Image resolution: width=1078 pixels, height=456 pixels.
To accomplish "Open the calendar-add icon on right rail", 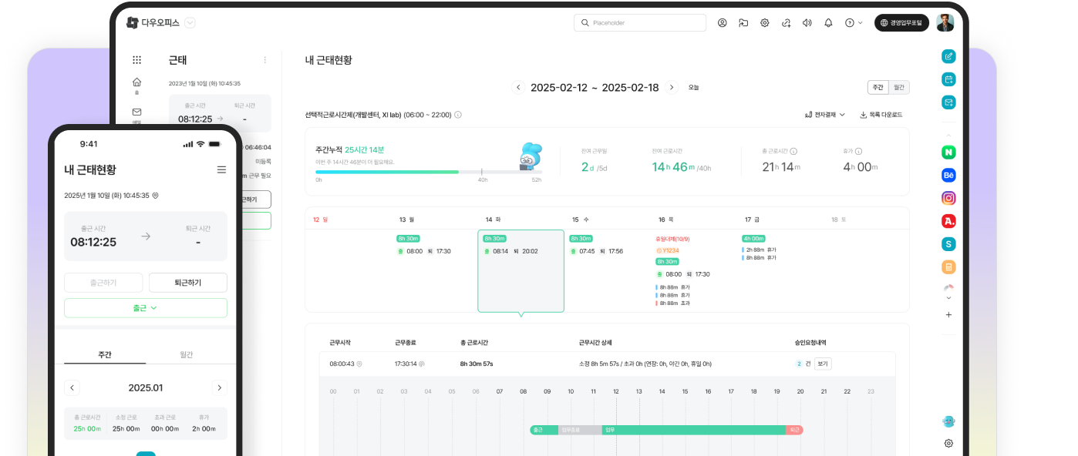I will point(948,79).
